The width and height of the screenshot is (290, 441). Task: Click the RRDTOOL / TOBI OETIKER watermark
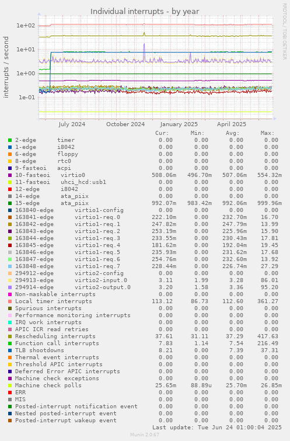tap(284, 31)
